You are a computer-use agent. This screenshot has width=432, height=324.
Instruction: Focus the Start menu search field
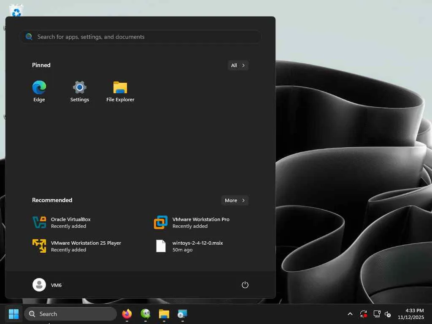pos(140,37)
